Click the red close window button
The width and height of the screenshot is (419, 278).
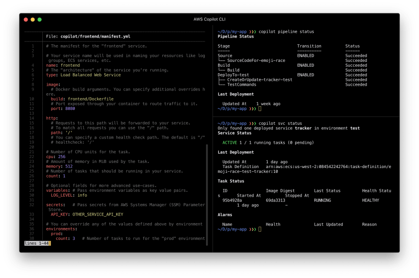pyautogui.click(x=26, y=20)
